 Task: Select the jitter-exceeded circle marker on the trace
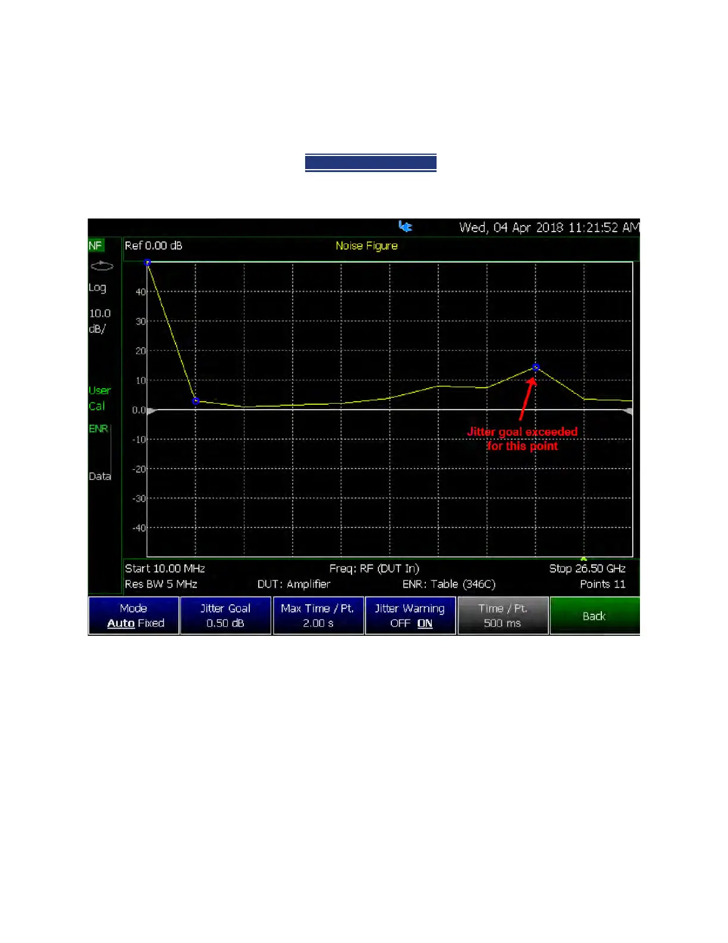536,368
